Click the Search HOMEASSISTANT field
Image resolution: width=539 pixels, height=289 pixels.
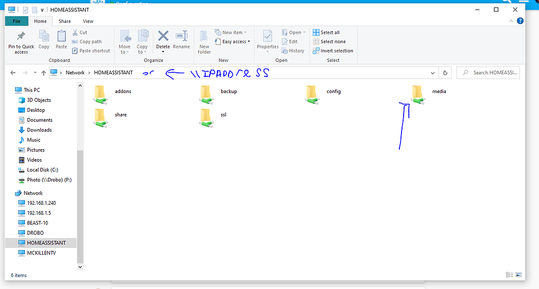click(x=488, y=73)
